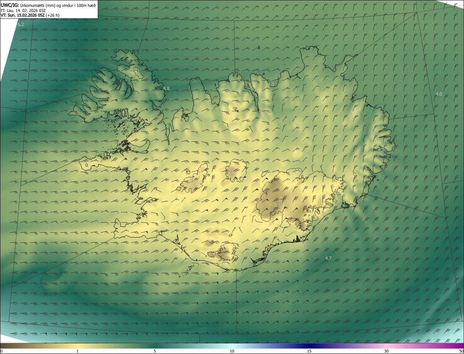Screen dimensions: 464x354
Task: Click the 4.0 label near the north coast
Action: coord(271,84)
